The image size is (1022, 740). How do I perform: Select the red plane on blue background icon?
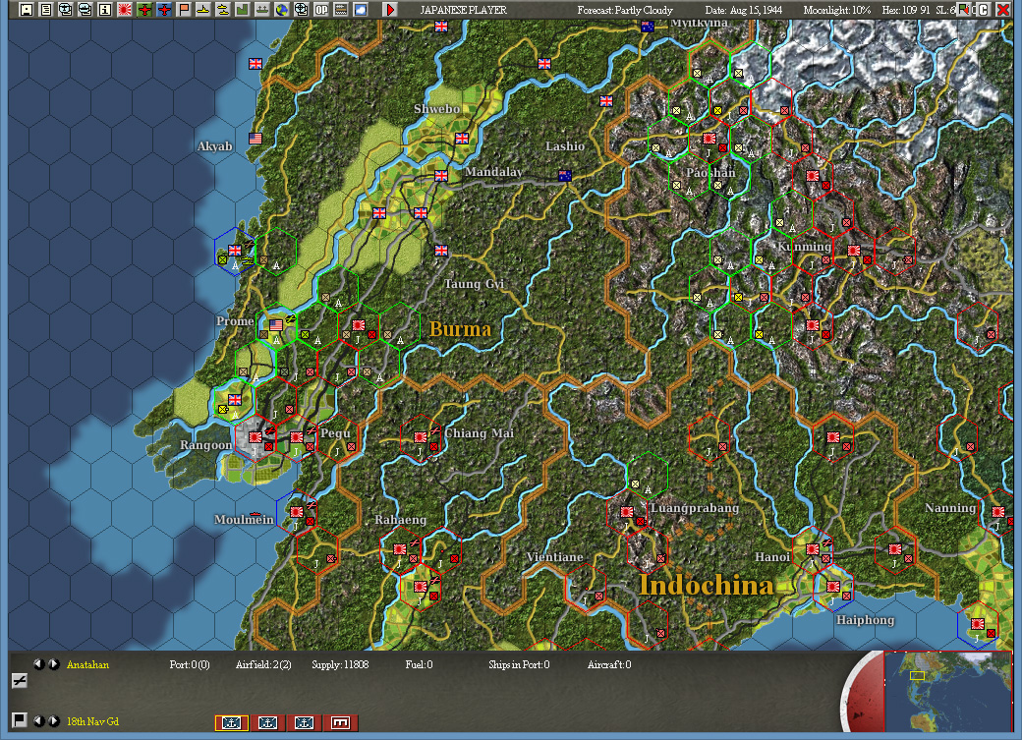pyautogui.click(x=164, y=10)
